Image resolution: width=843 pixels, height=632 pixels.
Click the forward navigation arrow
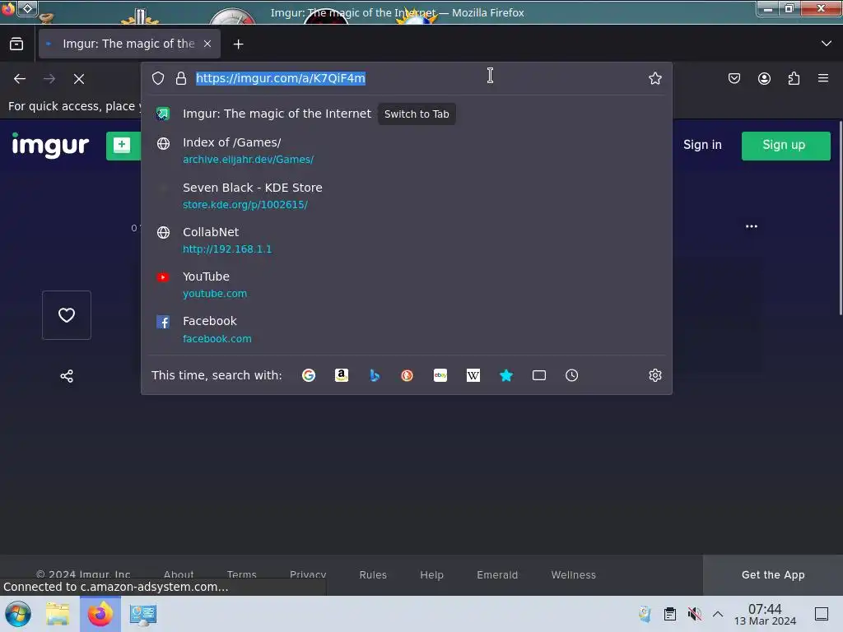pyautogui.click(x=49, y=79)
